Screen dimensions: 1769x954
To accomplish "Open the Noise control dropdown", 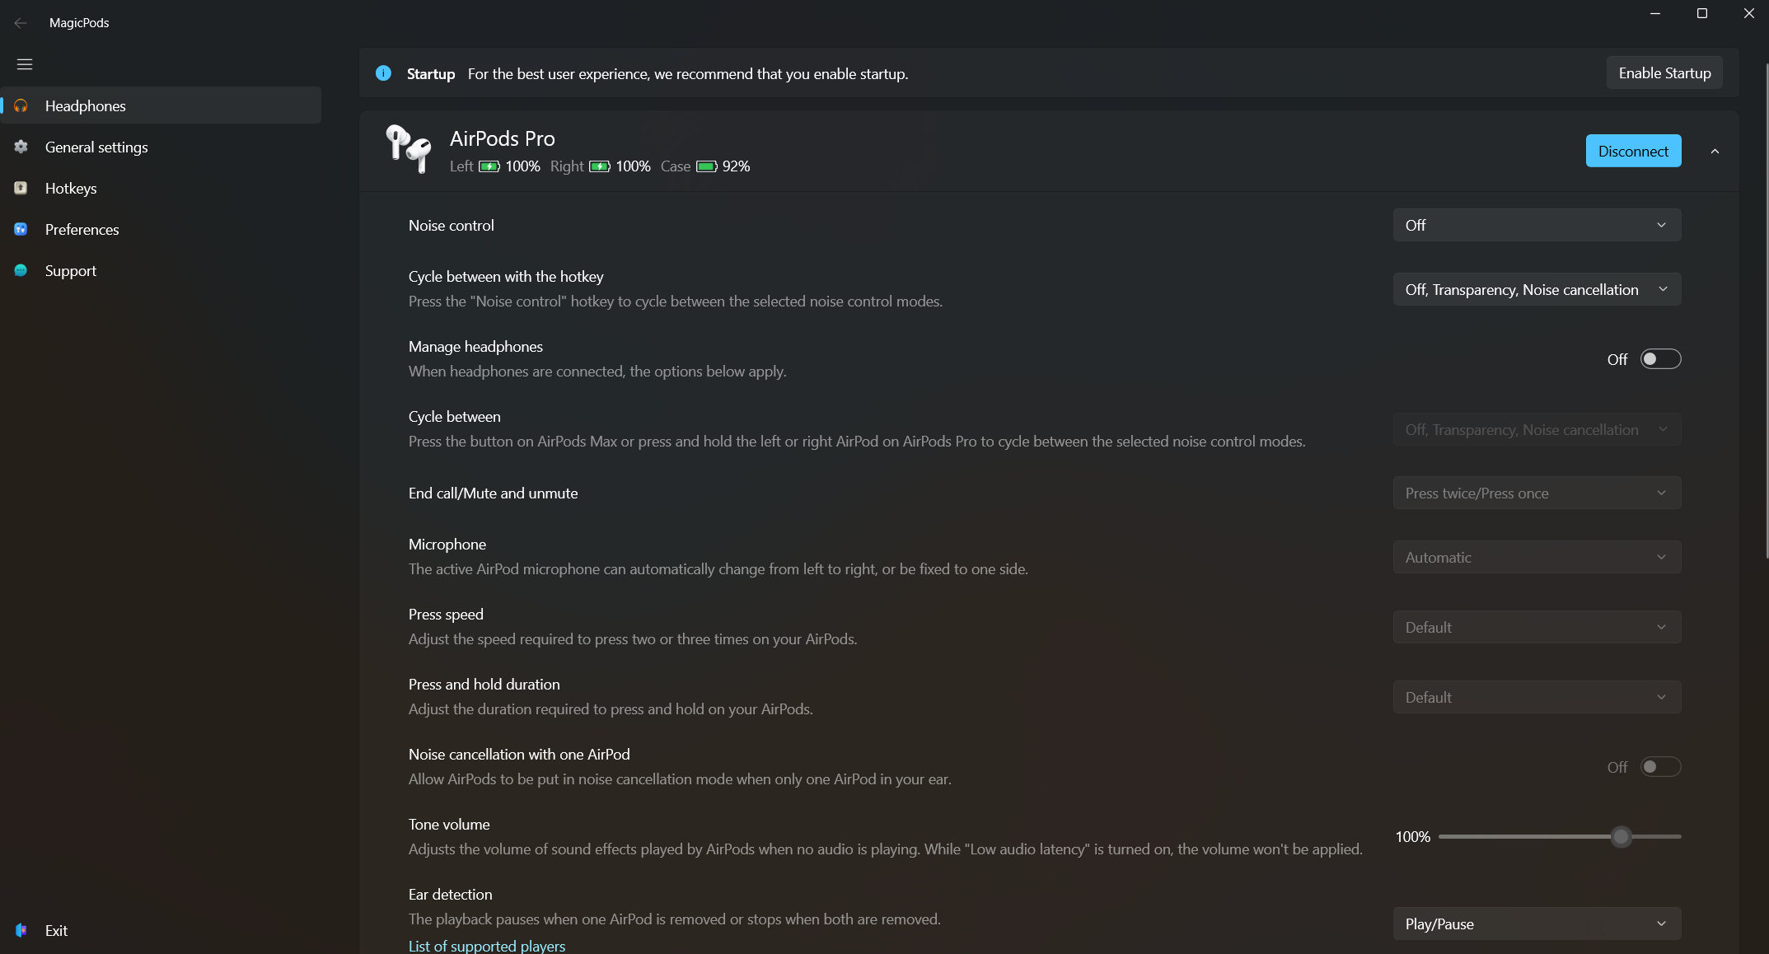I will [1537, 225].
